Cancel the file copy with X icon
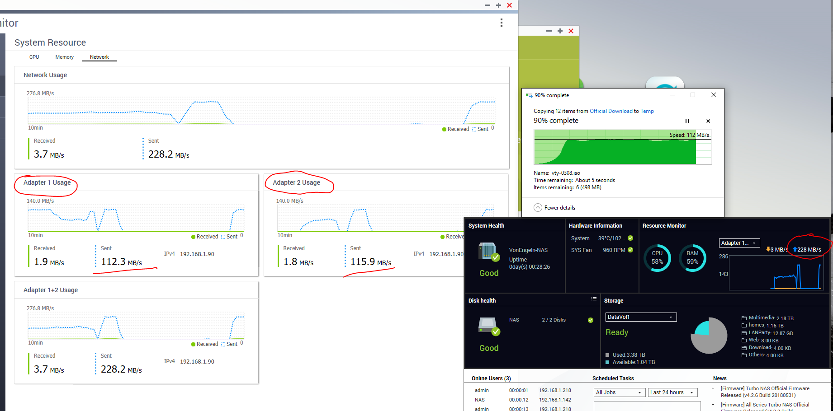 (x=708, y=121)
